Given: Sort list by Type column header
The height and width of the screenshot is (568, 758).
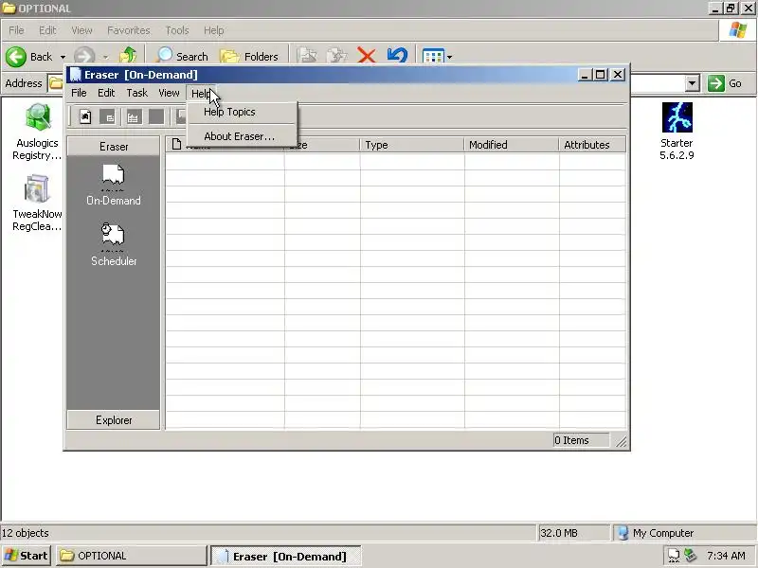Looking at the screenshot, I should click(x=412, y=145).
